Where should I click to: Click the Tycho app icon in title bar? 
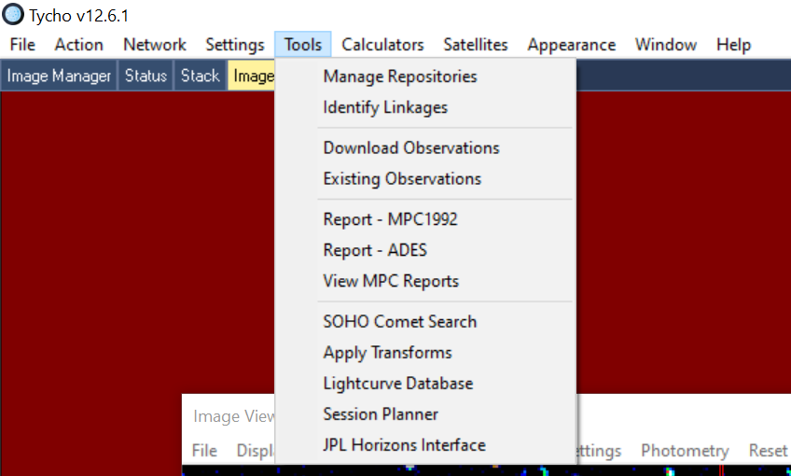coord(13,16)
